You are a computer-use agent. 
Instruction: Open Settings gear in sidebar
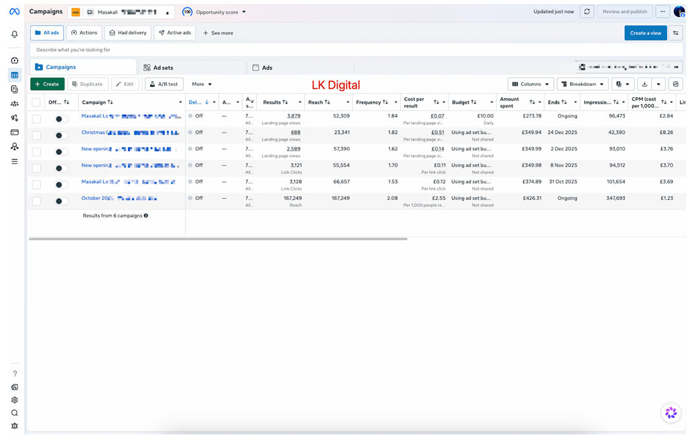14,400
